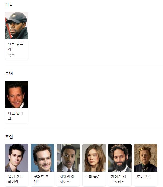This screenshot has width=163, height=187.
Task: Open the 안톤 후쿠아 director photo
Action: click(x=17, y=26)
